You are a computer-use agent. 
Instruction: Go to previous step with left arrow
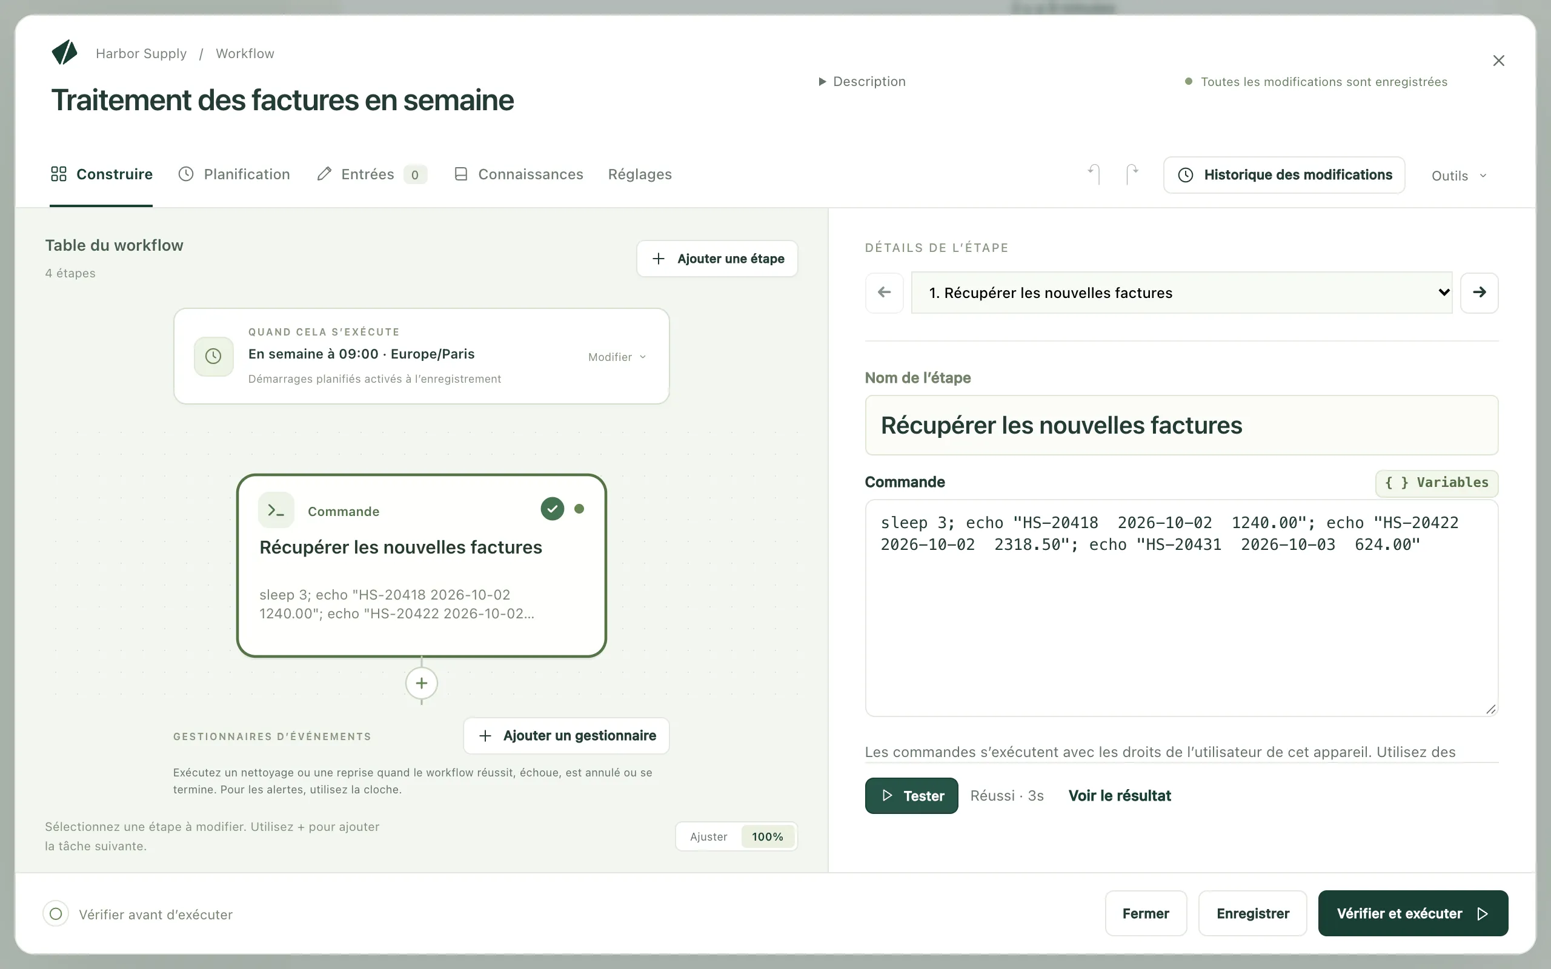pyautogui.click(x=885, y=293)
